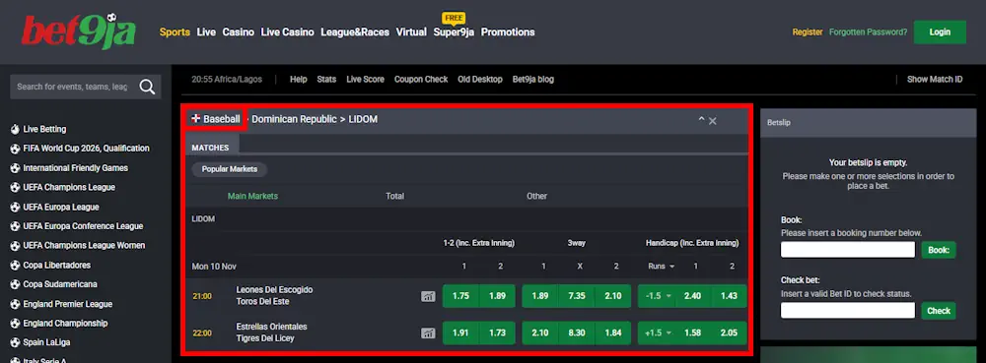This screenshot has width=986, height=363.
Task: Open the Virtual menu
Action: pos(411,32)
